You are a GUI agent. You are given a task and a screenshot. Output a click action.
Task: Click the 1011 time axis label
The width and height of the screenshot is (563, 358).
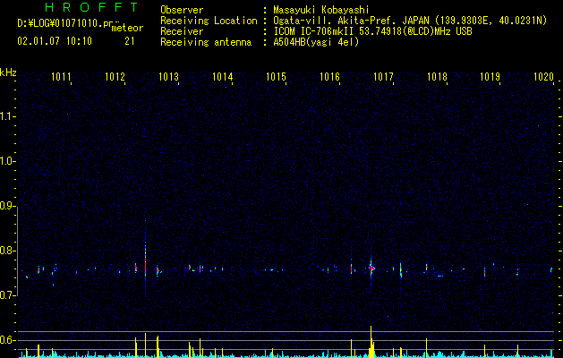61,76
